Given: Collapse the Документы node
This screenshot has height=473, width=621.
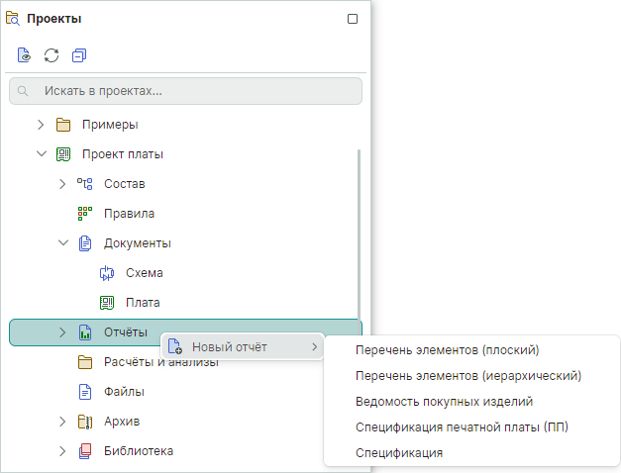Looking at the screenshot, I should (62, 243).
